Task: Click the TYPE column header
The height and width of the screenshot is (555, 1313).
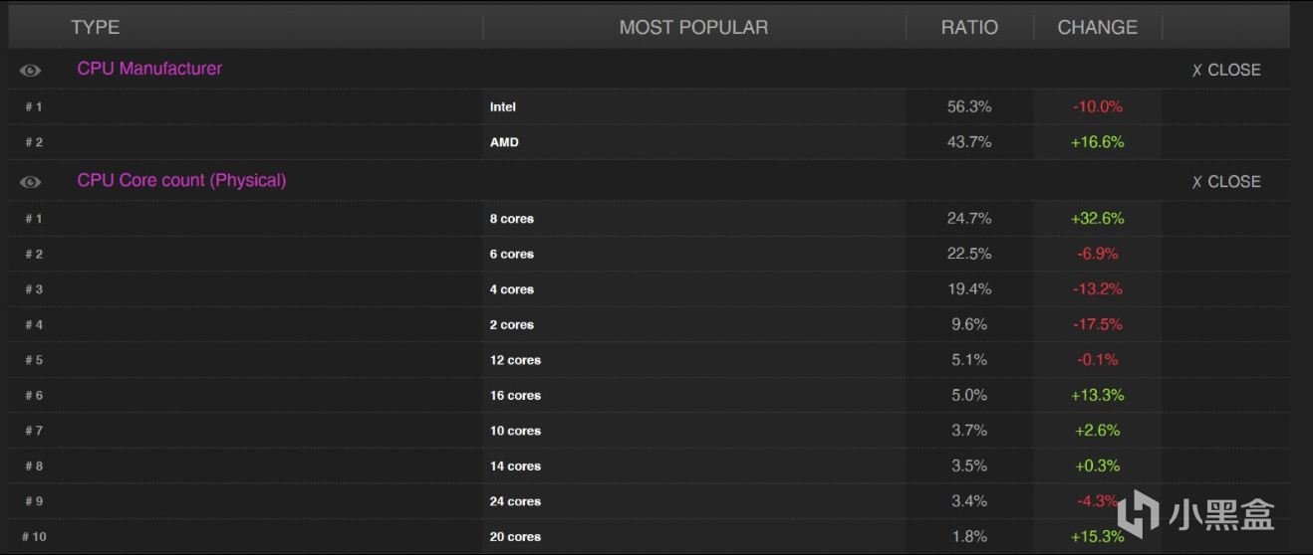Action: [96, 28]
